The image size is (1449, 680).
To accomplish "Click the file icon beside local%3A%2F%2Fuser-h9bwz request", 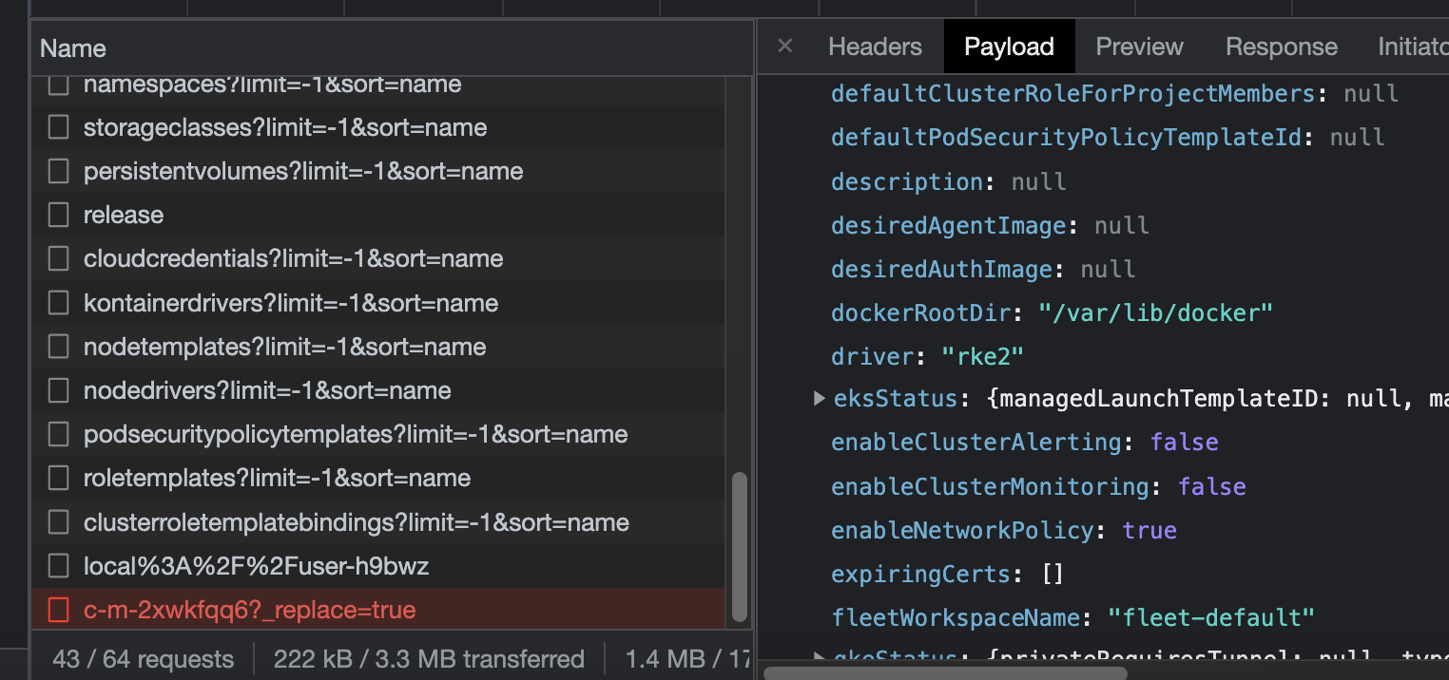I will click(59, 566).
